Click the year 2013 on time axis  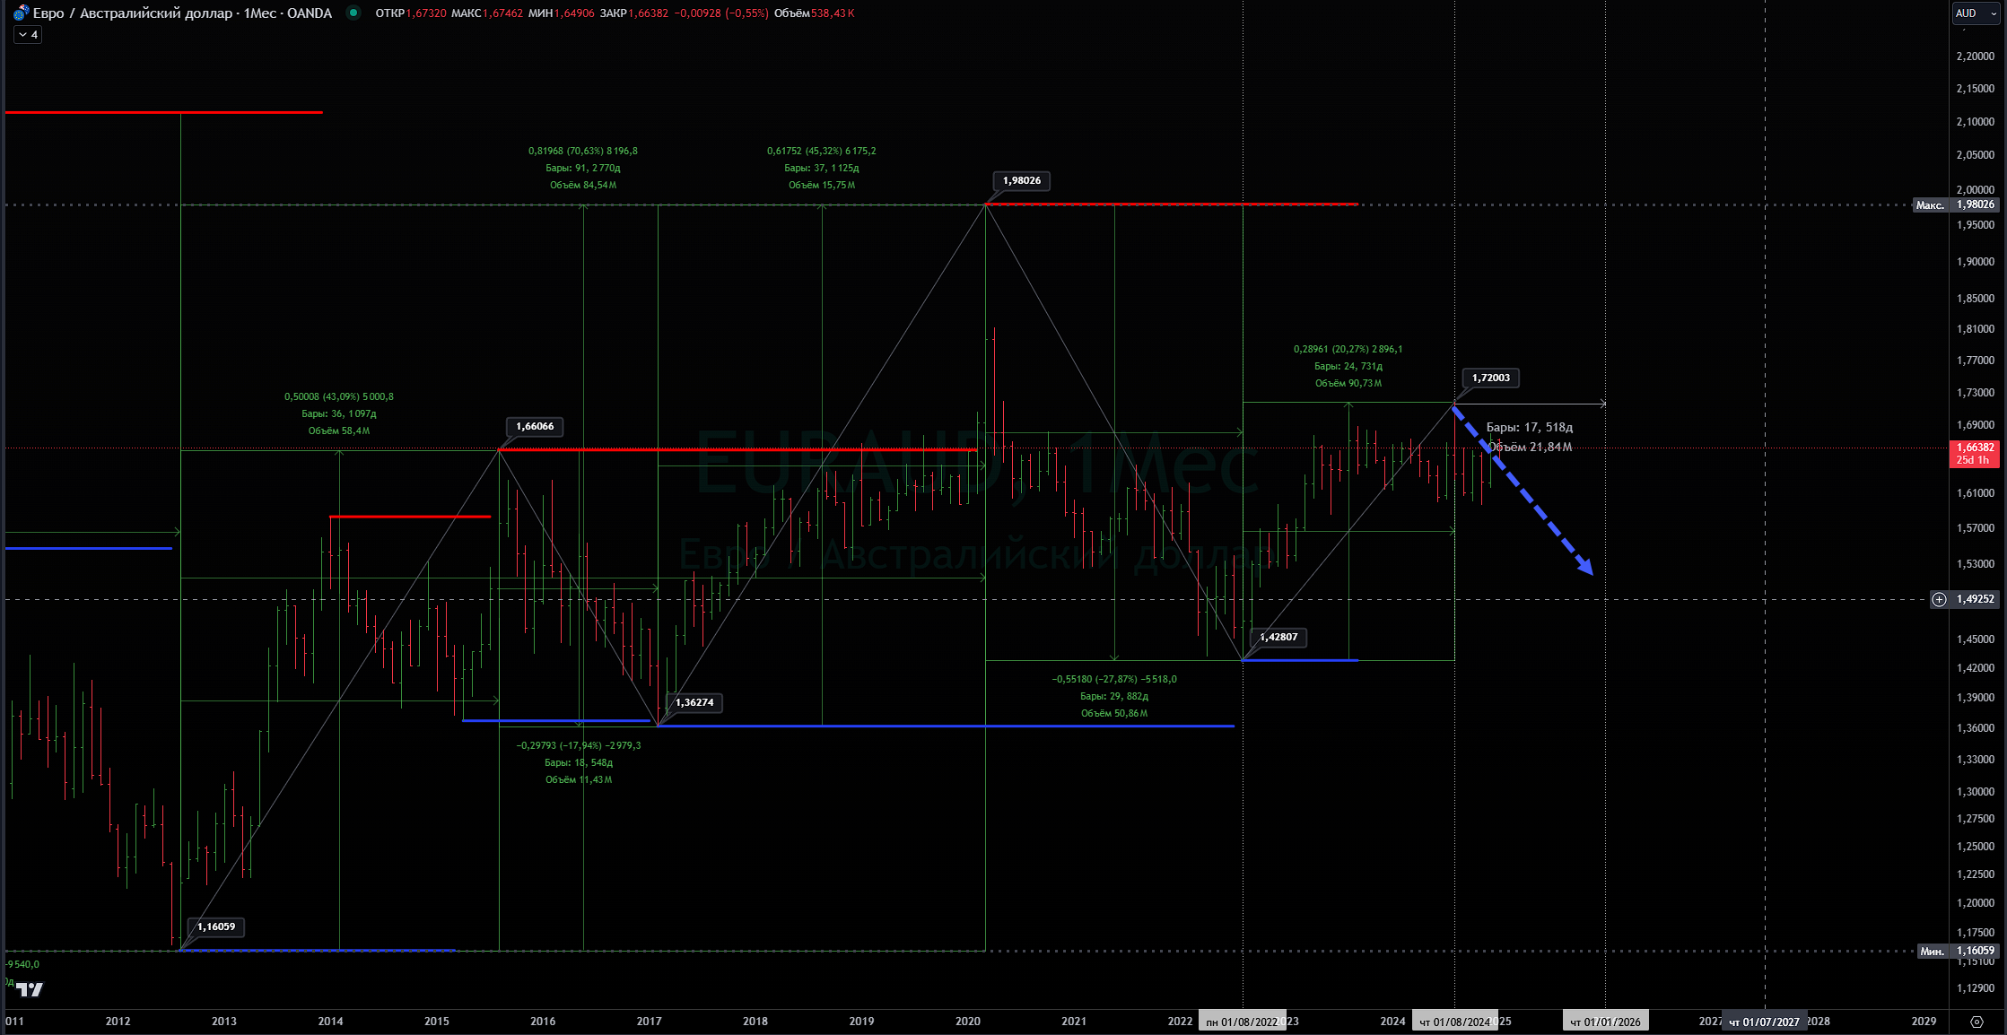pyautogui.click(x=224, y=1022)
